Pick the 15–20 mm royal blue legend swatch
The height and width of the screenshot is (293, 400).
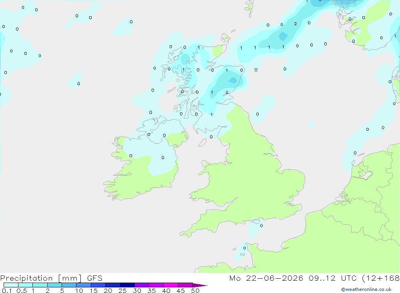[x=98, y=285]
